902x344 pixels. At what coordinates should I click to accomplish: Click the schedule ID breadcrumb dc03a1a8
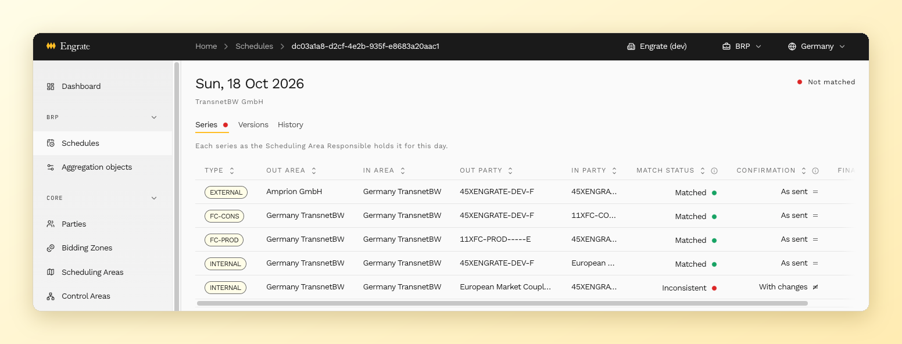pos(366,46)
